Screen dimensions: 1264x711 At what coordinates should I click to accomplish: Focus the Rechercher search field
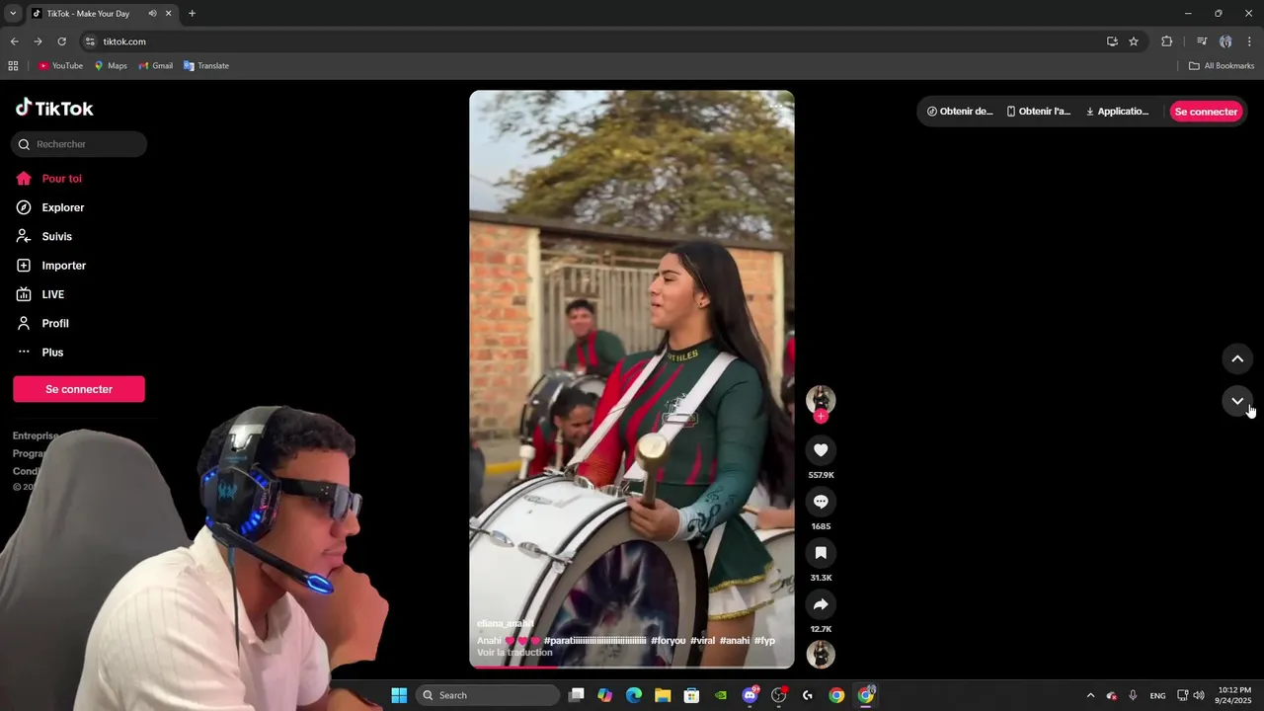pos(79,144)
